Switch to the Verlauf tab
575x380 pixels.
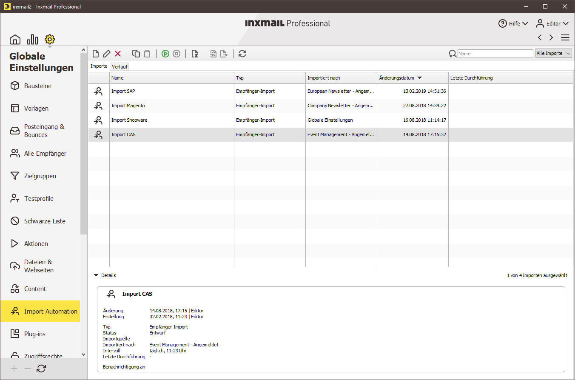[x=120, y=67]
